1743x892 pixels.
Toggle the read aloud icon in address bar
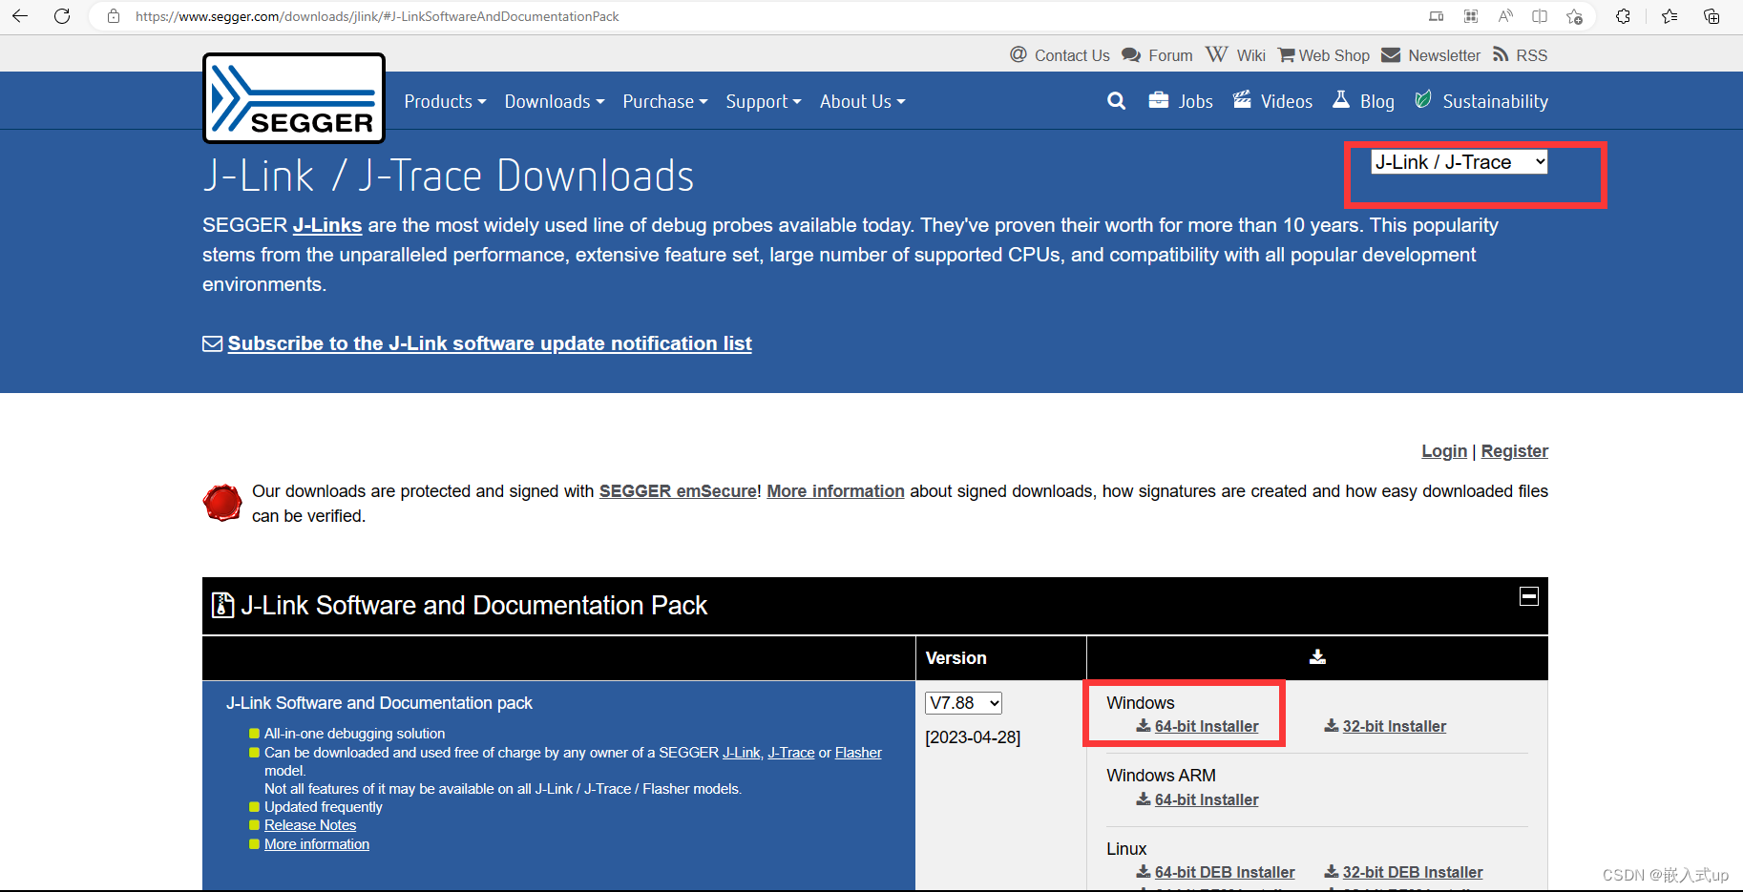[1505, 16]
